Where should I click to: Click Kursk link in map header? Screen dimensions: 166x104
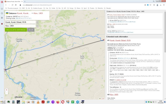24,13
